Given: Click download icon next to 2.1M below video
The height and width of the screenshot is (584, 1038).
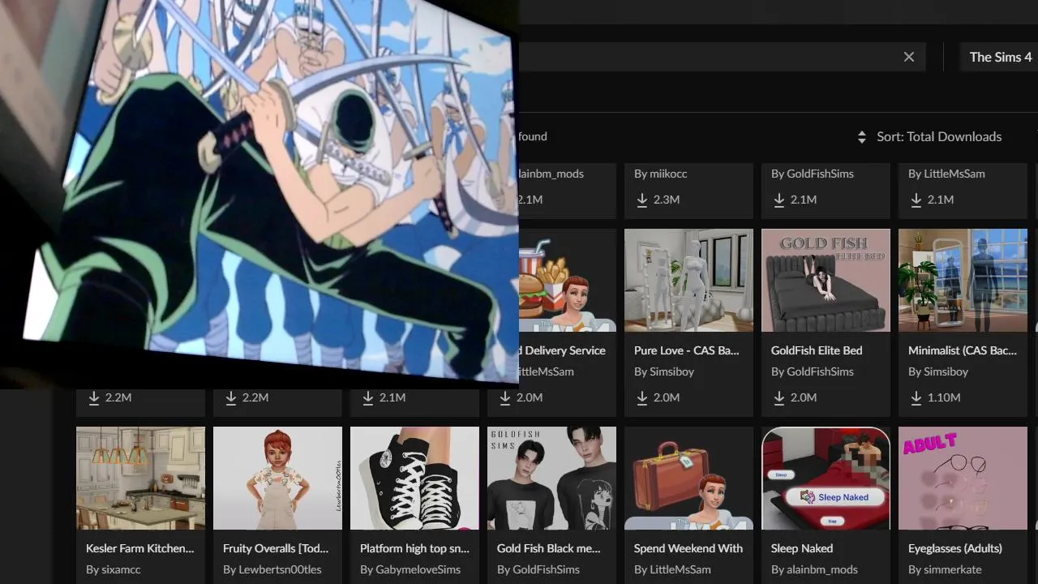Looking at the screenshot, I should 368,397.
